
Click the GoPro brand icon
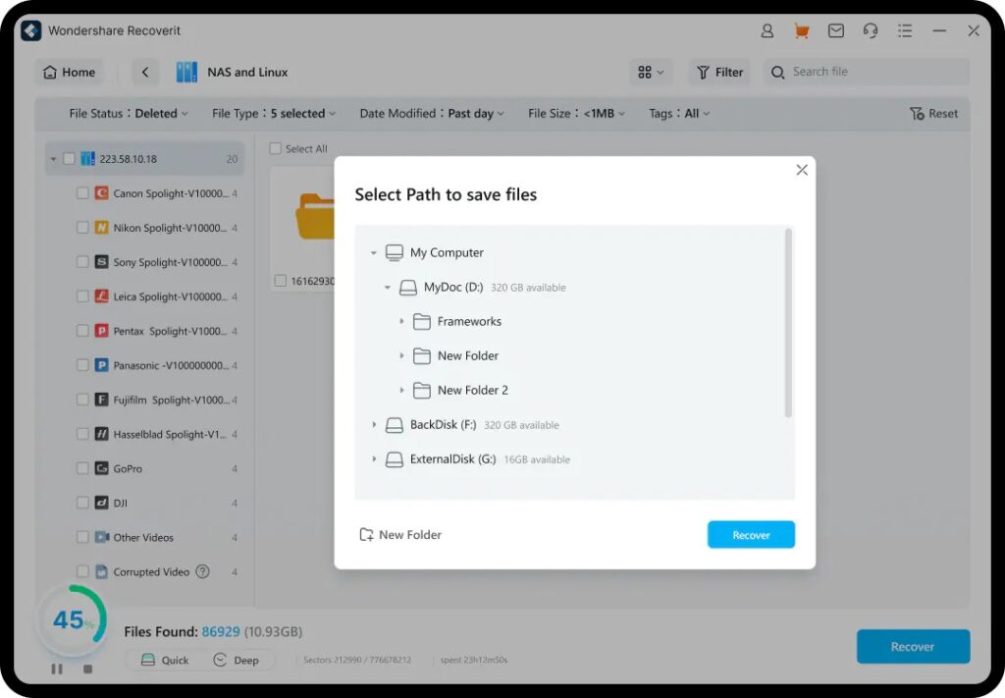101,468
